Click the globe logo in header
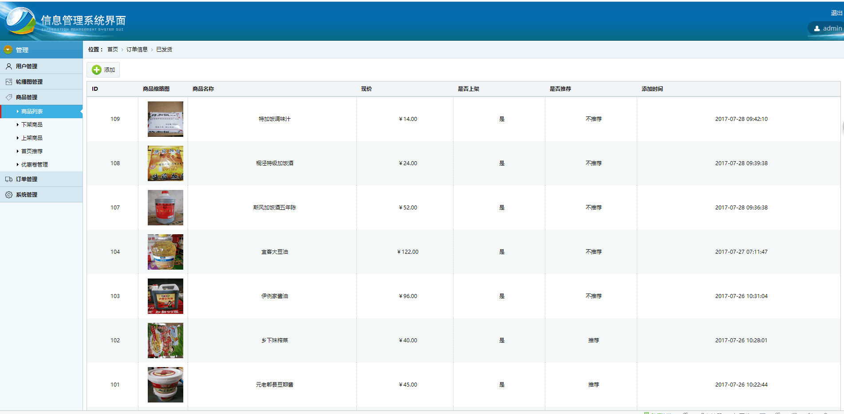844x414 pixels. (x=20, y=21)
